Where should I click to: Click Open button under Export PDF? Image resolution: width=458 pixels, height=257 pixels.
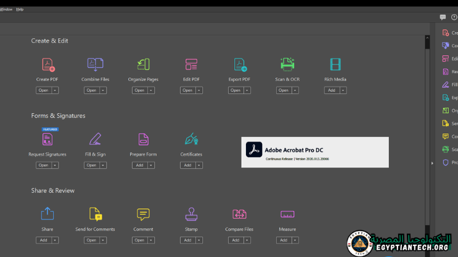(235, 90)
